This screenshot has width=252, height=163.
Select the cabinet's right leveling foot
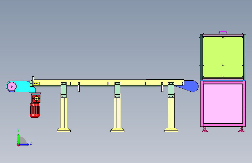click(x=241, y=130)
